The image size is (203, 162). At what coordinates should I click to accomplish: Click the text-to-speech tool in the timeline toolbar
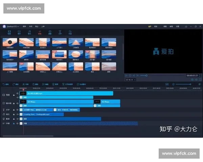[x=67, y=84]
